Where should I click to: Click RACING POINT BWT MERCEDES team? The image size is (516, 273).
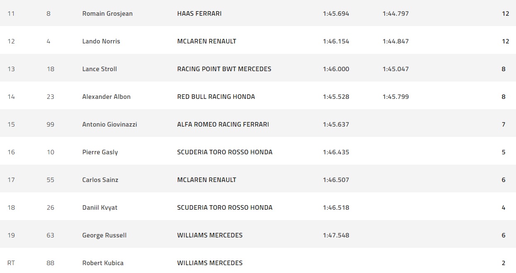[224, 69]
